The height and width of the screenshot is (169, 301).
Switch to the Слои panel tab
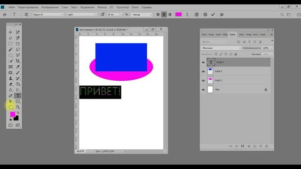[232, 34]
